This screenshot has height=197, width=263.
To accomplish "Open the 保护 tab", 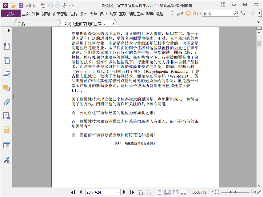I will [103, 14].
